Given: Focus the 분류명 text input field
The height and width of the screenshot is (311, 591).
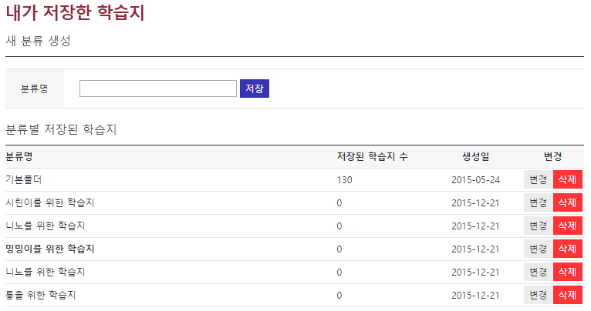Looking at the screenshot, I should click(157, 89).
